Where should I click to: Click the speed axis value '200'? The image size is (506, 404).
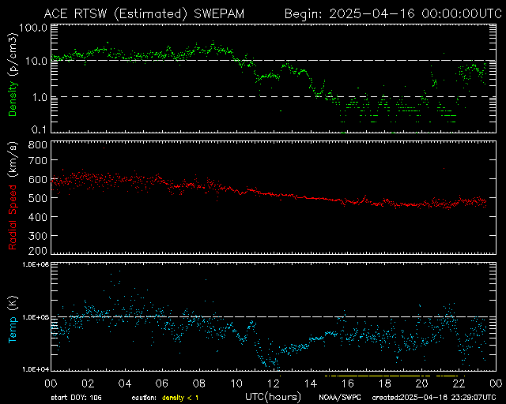38,251
